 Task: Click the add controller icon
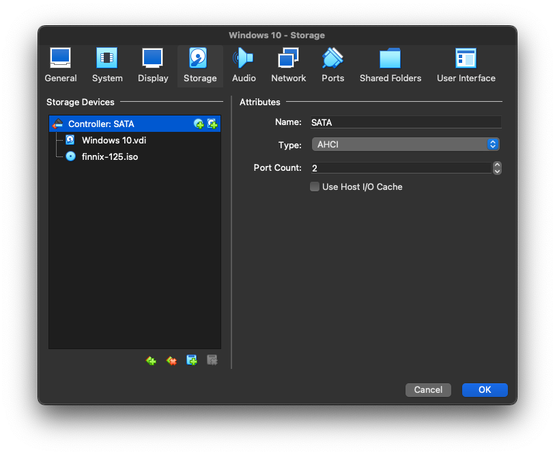pyautogui.click(x=151, y=361)
